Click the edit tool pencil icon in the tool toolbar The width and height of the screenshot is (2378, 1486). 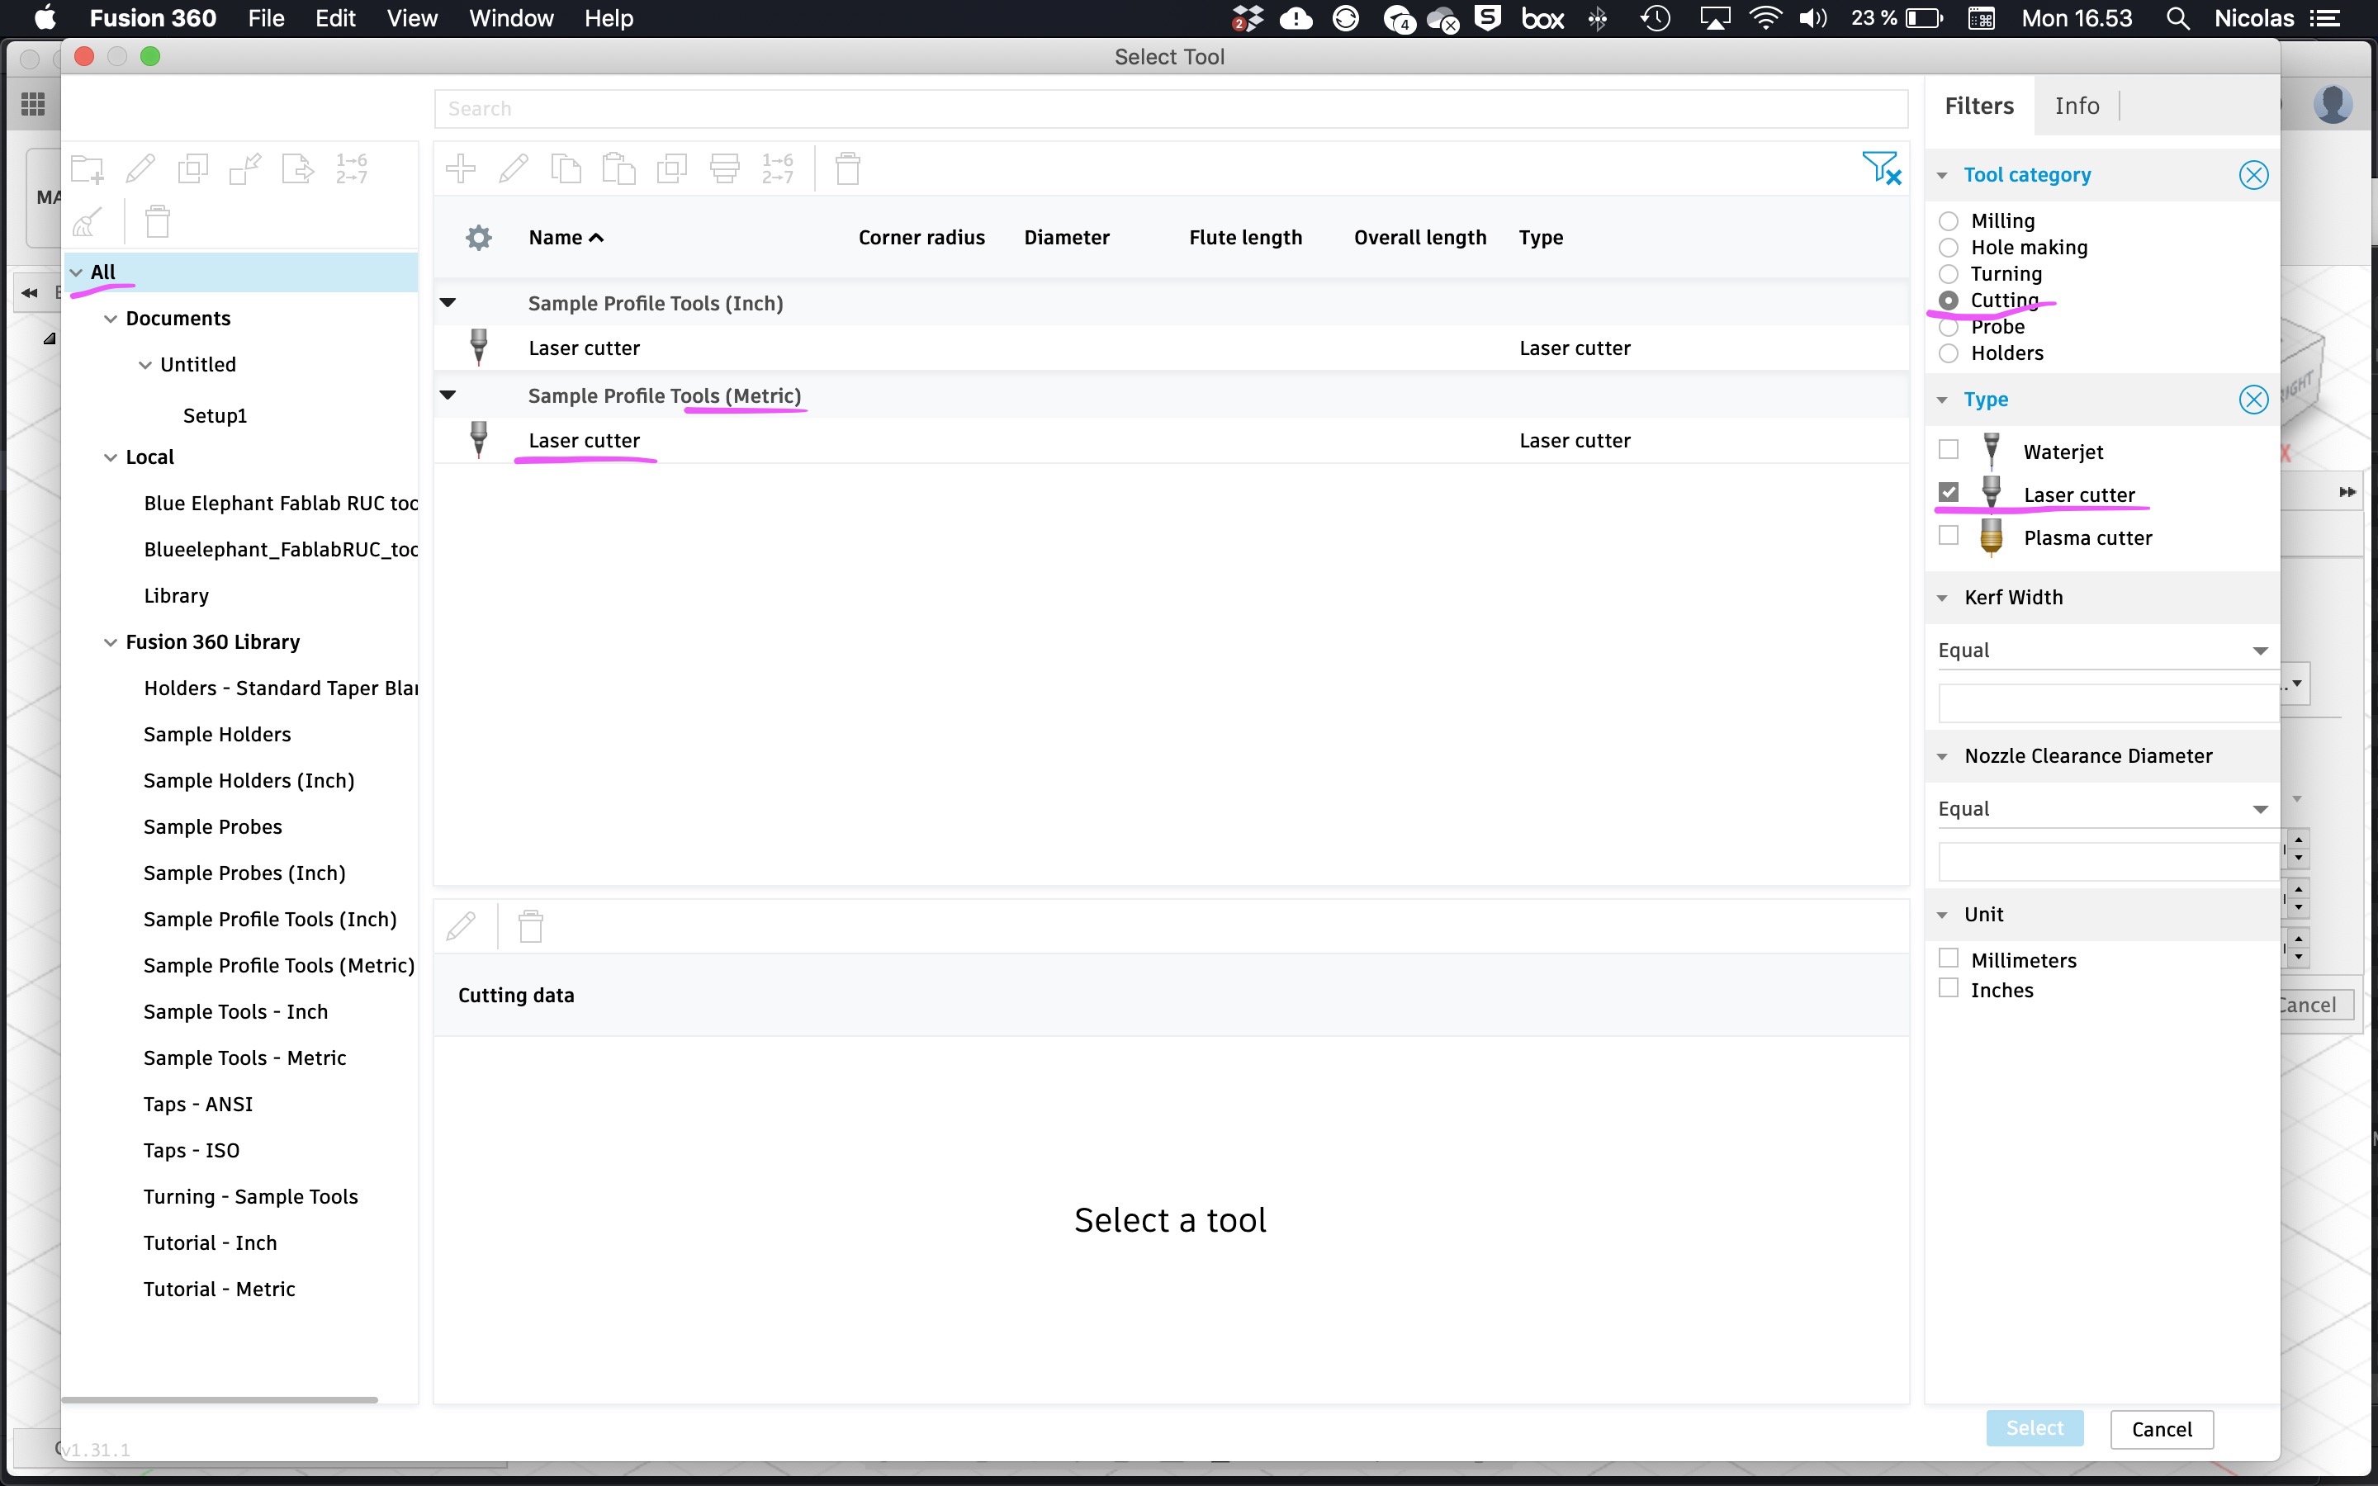[513, 168]
